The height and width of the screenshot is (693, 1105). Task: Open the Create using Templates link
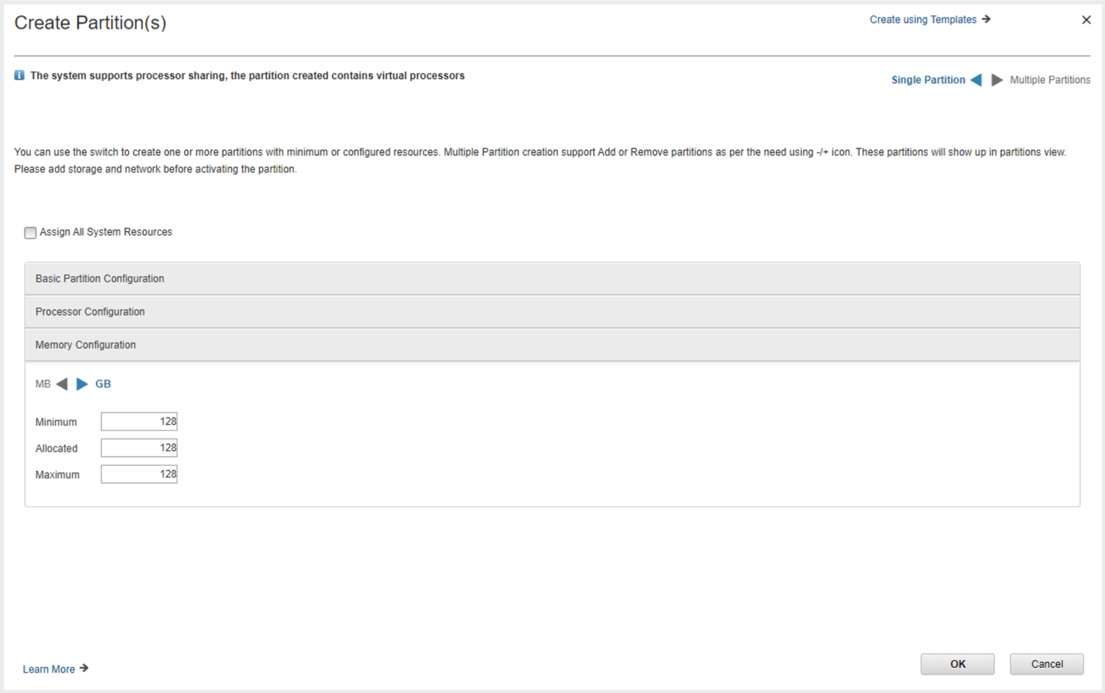pos(922,19)
